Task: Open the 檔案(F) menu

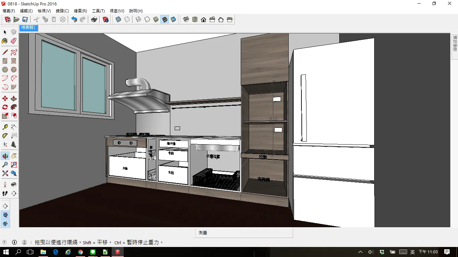Action: click(x=9, y=11)
